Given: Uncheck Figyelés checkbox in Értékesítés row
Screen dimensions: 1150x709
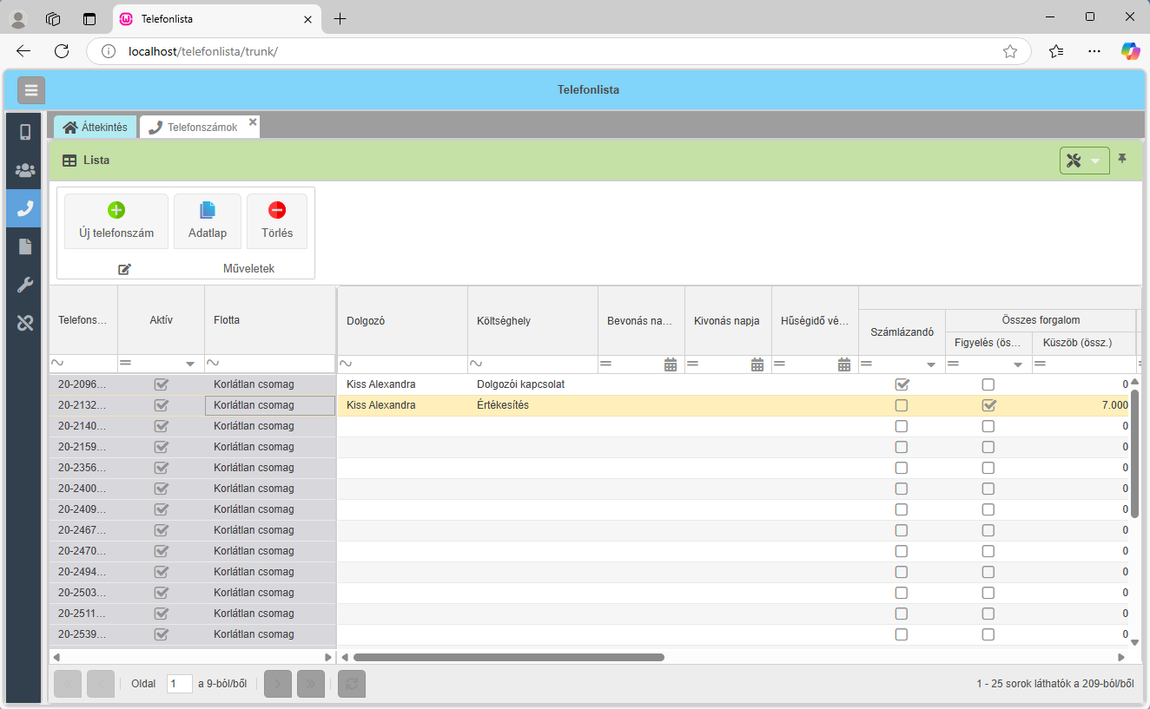Looking at the screenshot, I should tap(988, 405).
